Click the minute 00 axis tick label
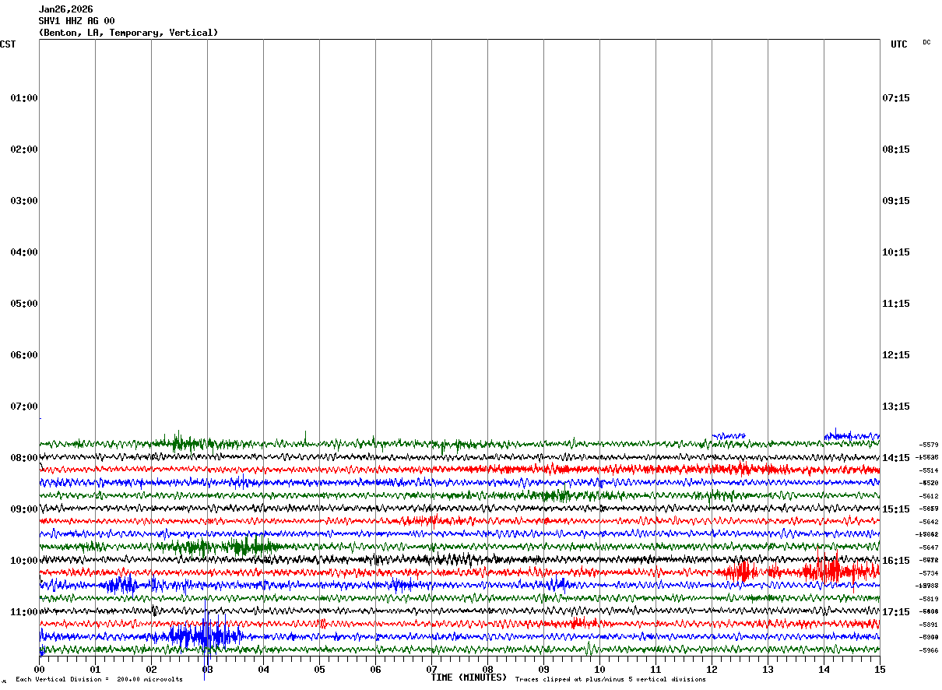The width and height of the screenshot is (942, 690). (x=39, y=669)
